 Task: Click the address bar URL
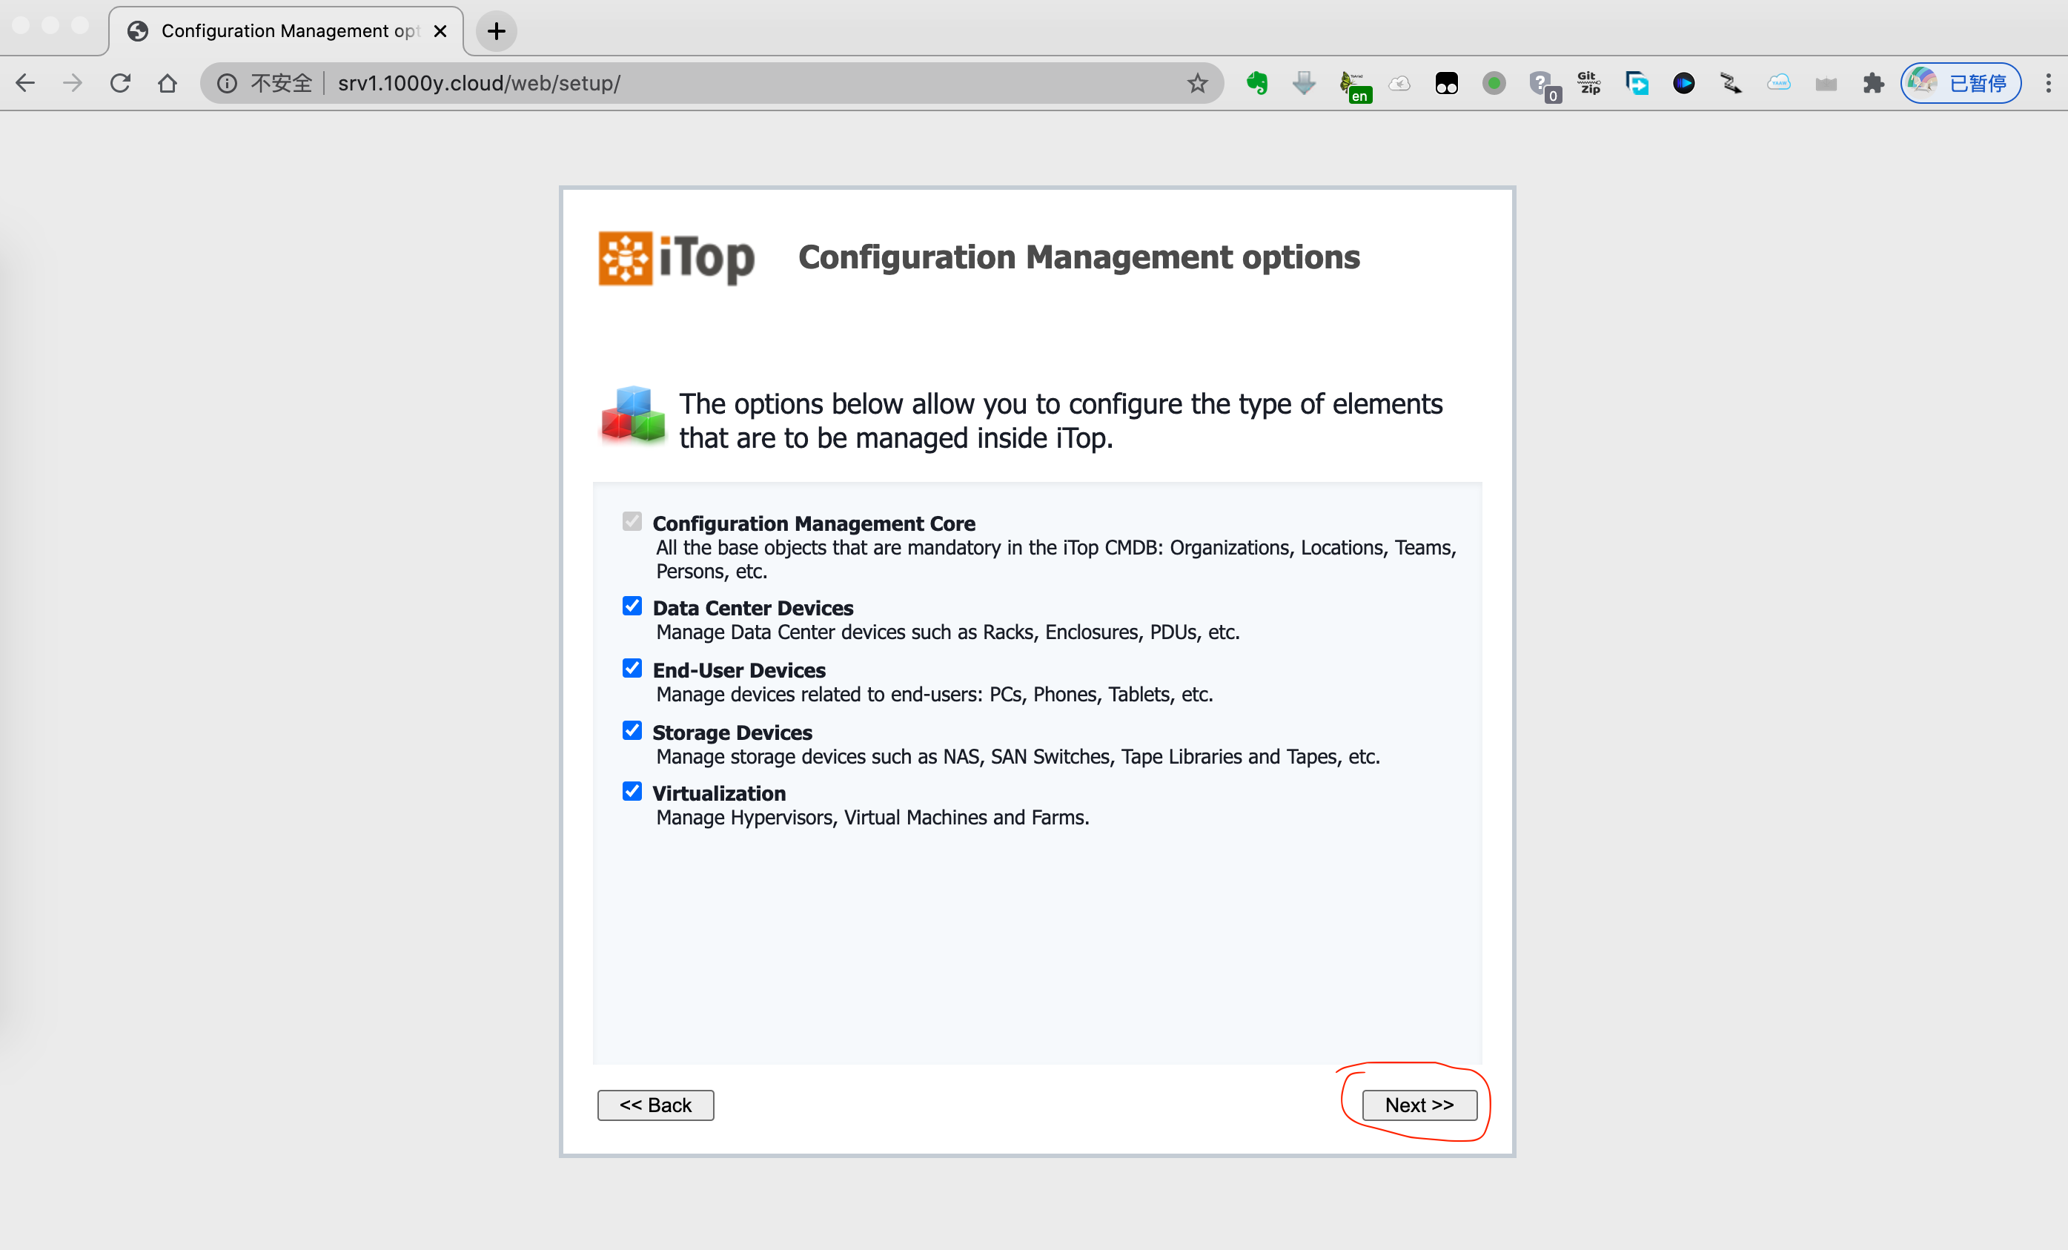click(480, 83)
